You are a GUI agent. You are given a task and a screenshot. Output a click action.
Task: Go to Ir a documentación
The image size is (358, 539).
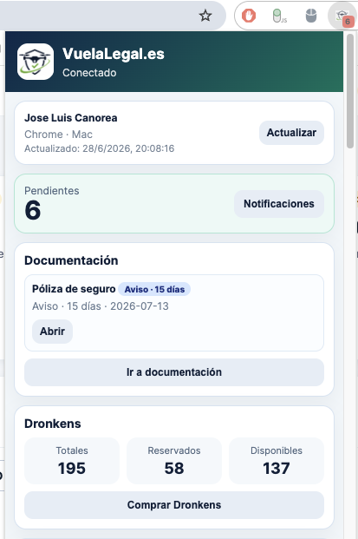[174, 372]
